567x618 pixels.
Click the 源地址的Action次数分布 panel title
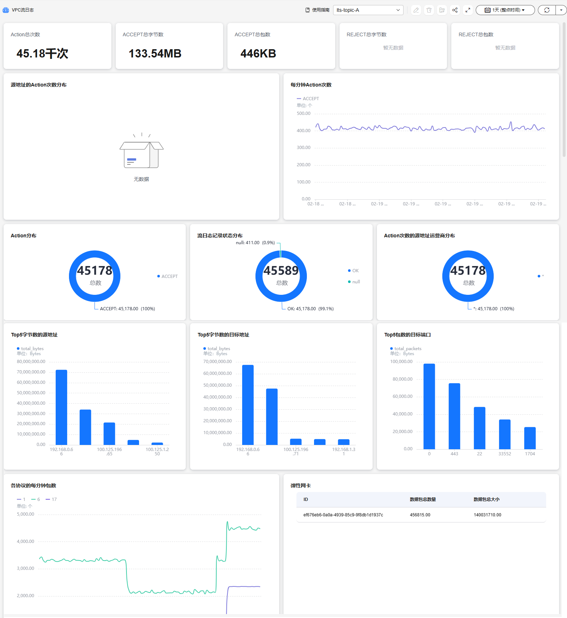click(x=38, y=85)
